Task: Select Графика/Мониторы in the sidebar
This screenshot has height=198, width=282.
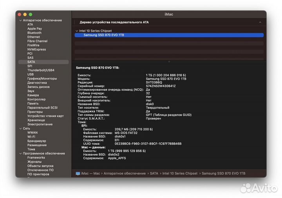Action: (x=42, y=78)
